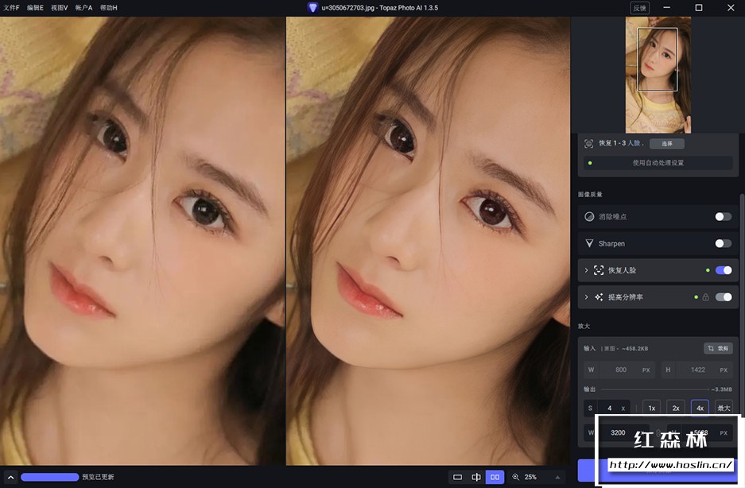
Task: Click the 消除噪点 denoise icon
Action: point(589,217)
